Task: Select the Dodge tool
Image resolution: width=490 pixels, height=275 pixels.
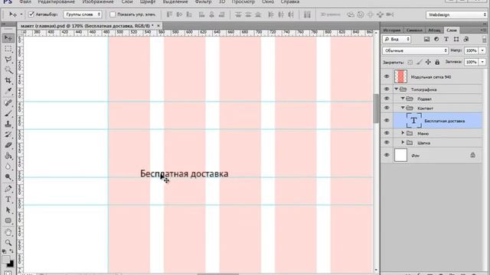Action: 8,176
